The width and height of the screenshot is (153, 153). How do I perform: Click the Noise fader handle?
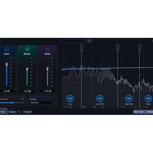point(47,69)
